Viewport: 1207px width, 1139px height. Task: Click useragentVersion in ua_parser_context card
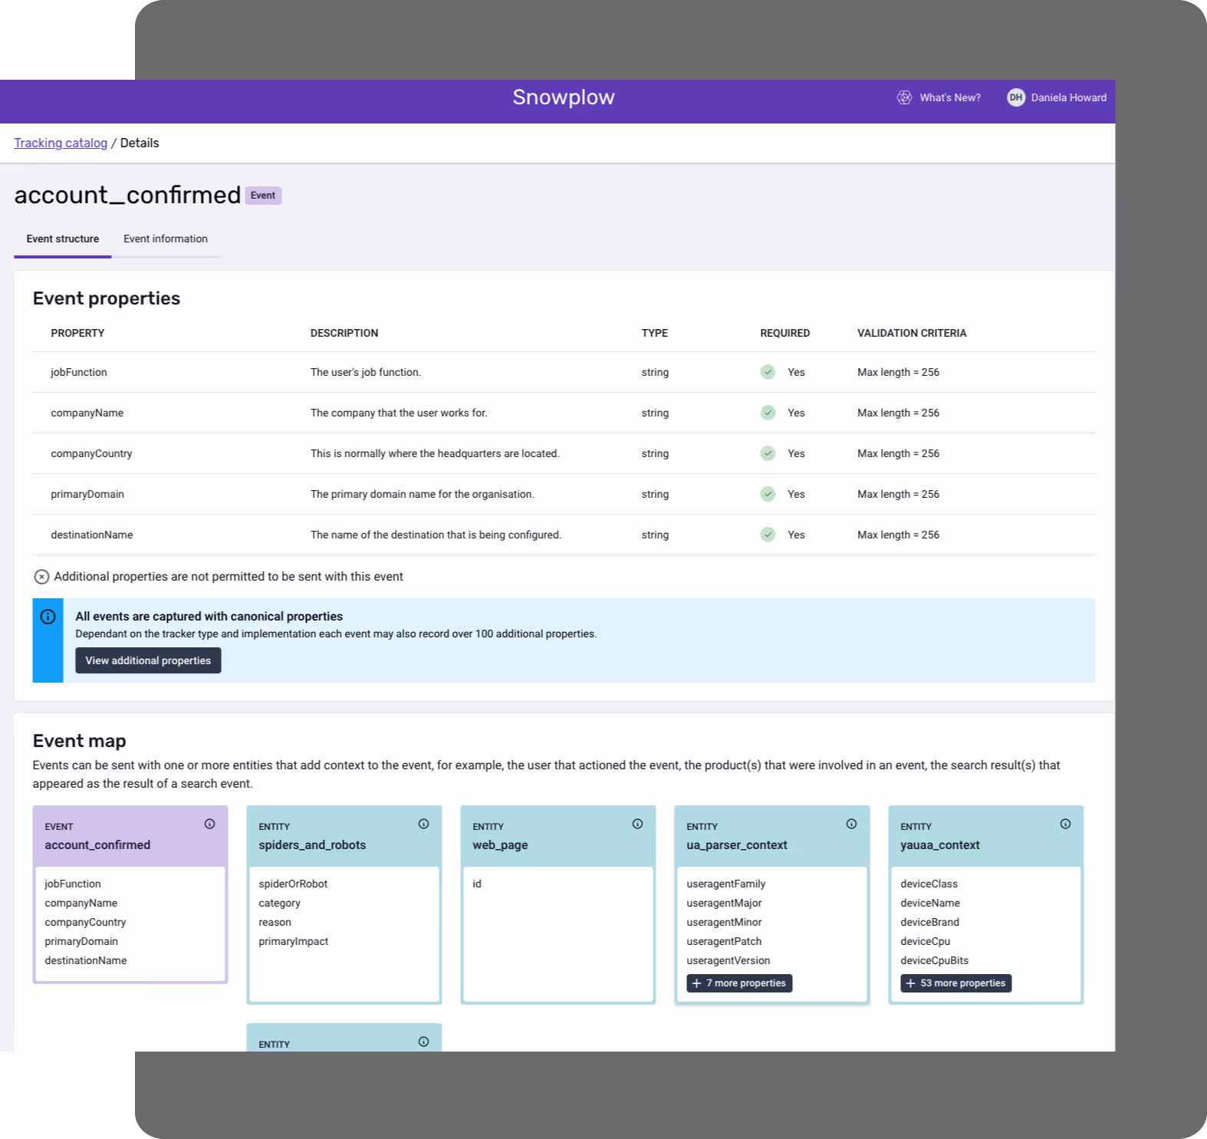click(x=728, y=960)
